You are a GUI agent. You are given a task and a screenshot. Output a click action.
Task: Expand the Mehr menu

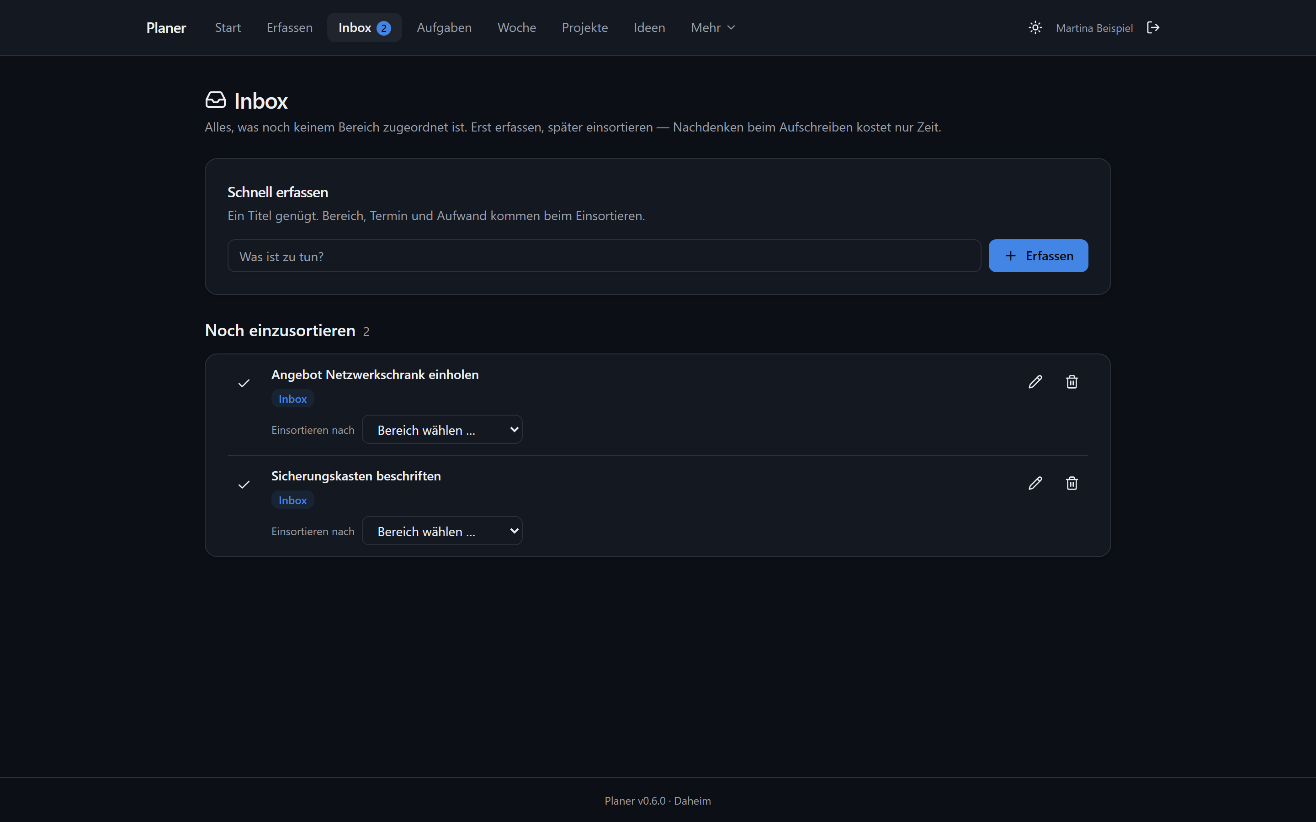(712, 28)
